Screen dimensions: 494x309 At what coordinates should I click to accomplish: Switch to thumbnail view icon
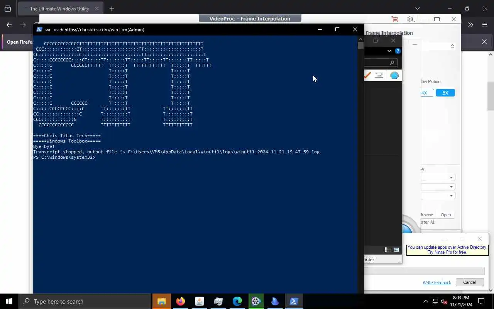point(396,250)
